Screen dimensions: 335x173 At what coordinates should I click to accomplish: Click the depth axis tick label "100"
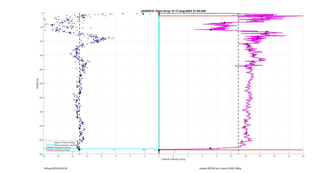(41, 41)
